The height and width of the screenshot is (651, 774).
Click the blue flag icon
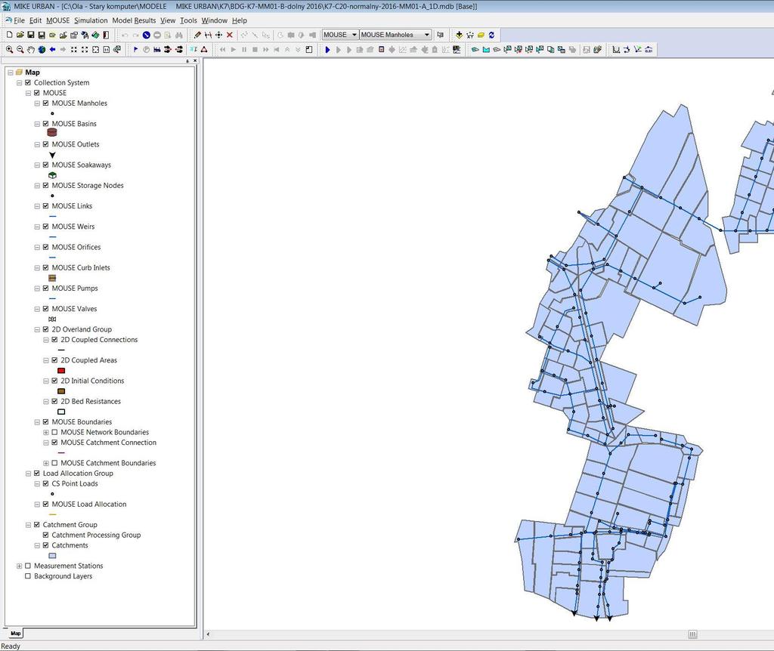[136, 49]
